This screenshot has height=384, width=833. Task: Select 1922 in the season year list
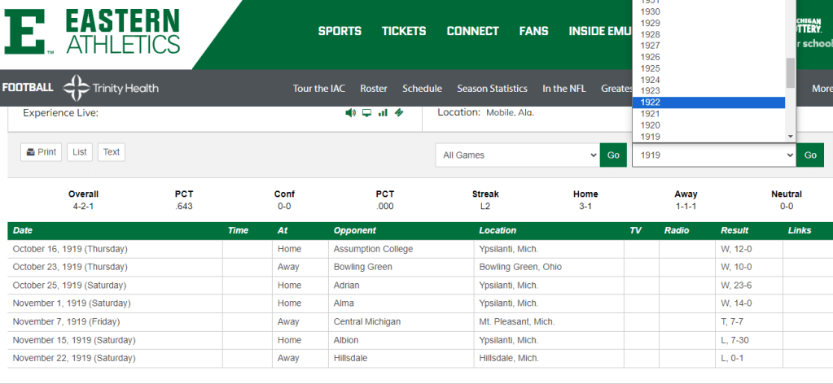click(708, 103)
